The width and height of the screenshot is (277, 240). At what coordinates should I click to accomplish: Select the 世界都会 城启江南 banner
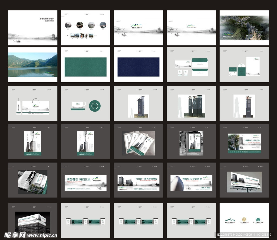pyautogui.click(x=85, y=183)
